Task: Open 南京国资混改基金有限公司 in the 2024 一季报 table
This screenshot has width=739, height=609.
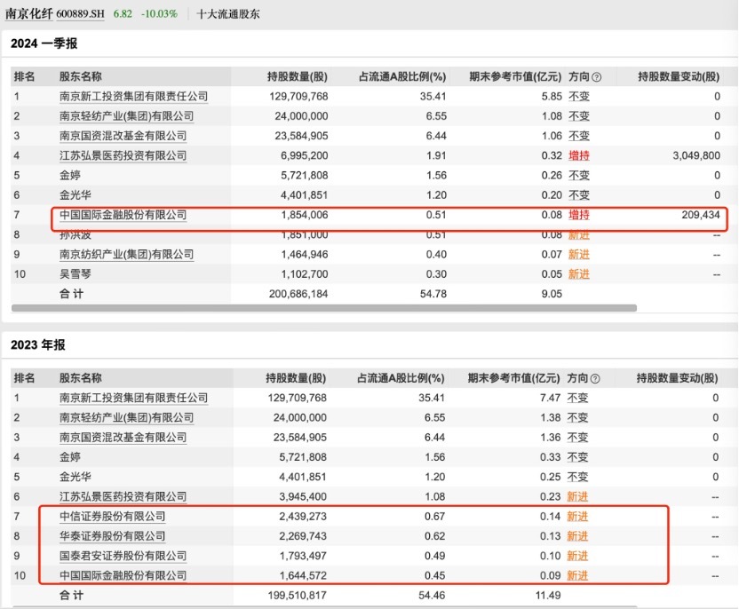Action: pyautogui.click(x=123, y=136)
